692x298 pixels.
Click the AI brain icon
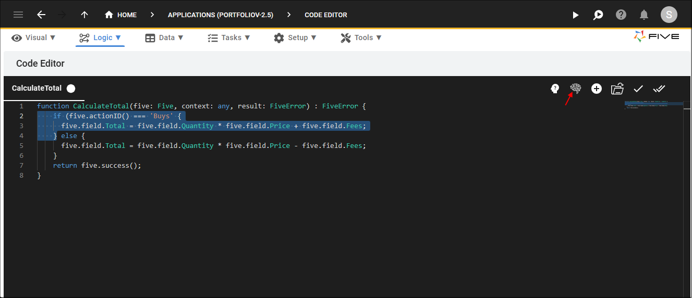click(576, 89)
